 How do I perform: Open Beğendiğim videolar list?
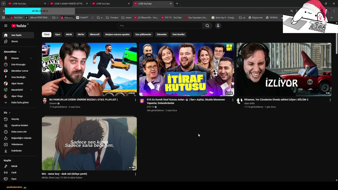click(x=18, y=138)
